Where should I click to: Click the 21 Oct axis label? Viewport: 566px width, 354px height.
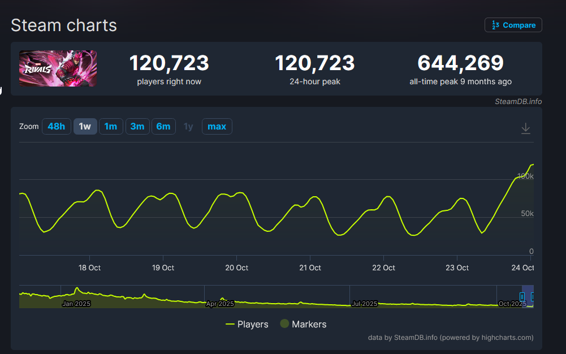[x=310, y=267]
